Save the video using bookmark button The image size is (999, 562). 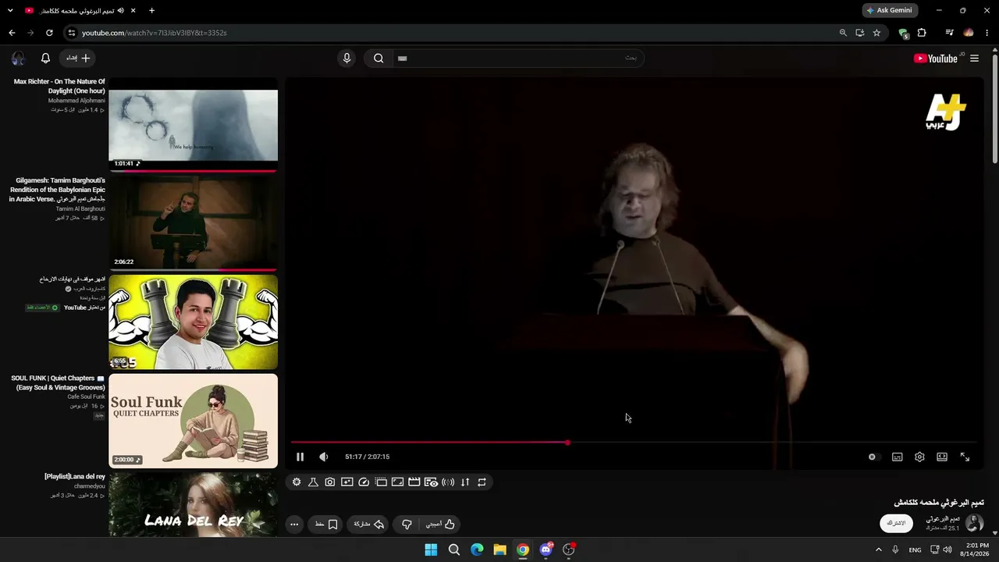327,525
